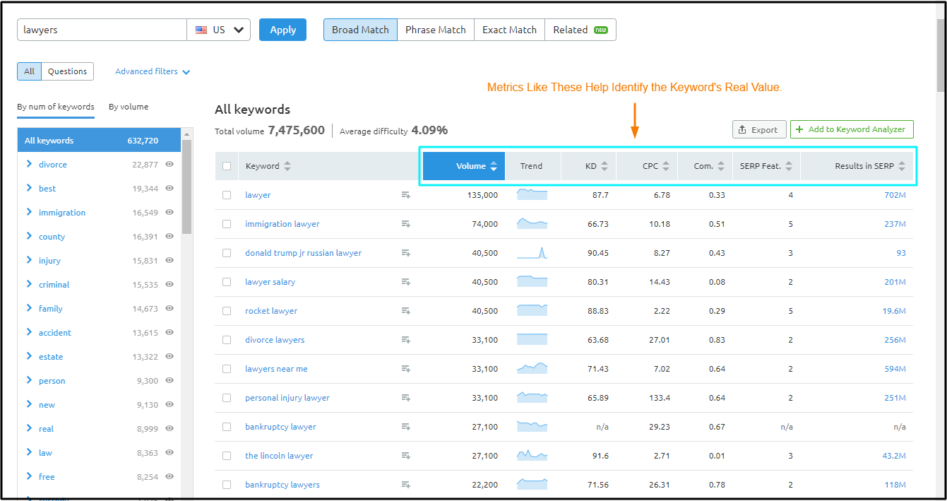The image size is (947, 501).
Task: Sort by KD column arrows
Action: click(604, 167)
